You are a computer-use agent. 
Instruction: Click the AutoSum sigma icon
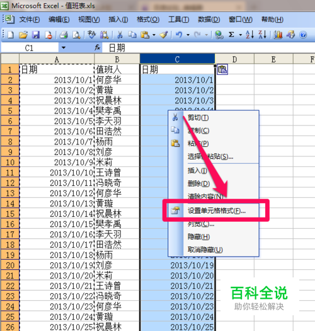tap(231, 35)
